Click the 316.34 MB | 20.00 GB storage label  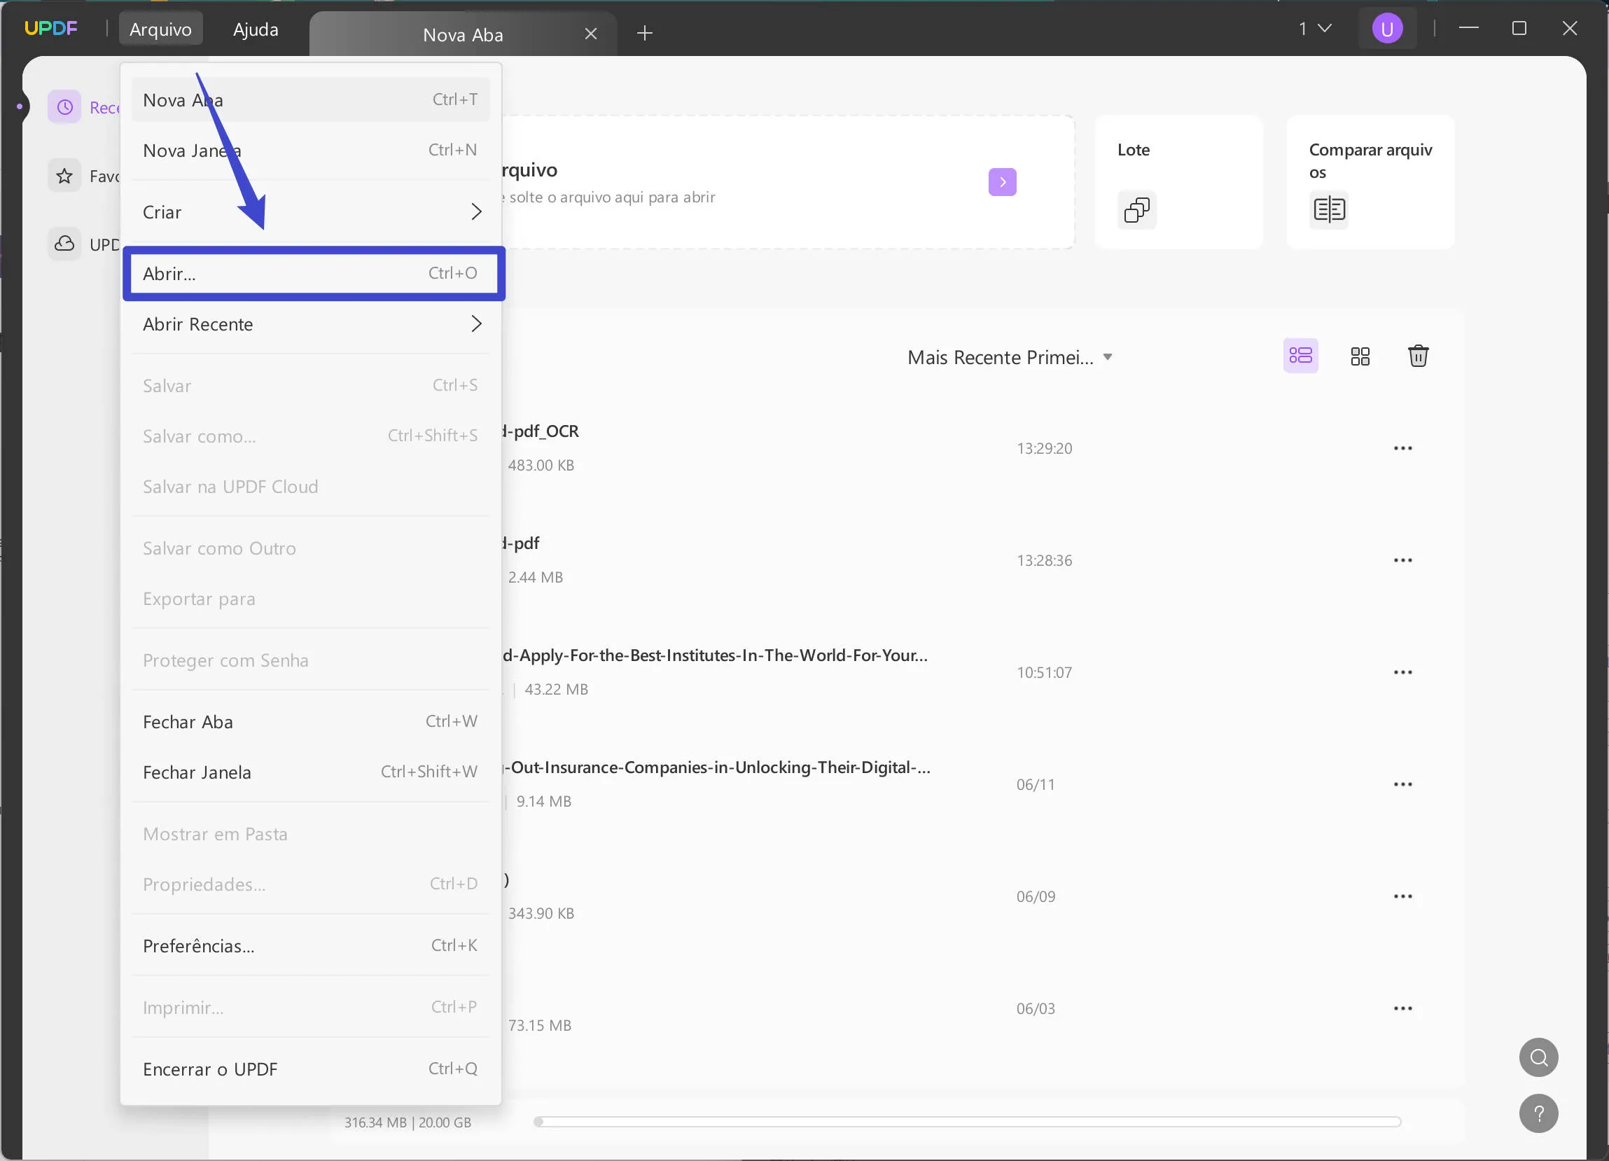pyautogui.click(x=408, y=1122)
